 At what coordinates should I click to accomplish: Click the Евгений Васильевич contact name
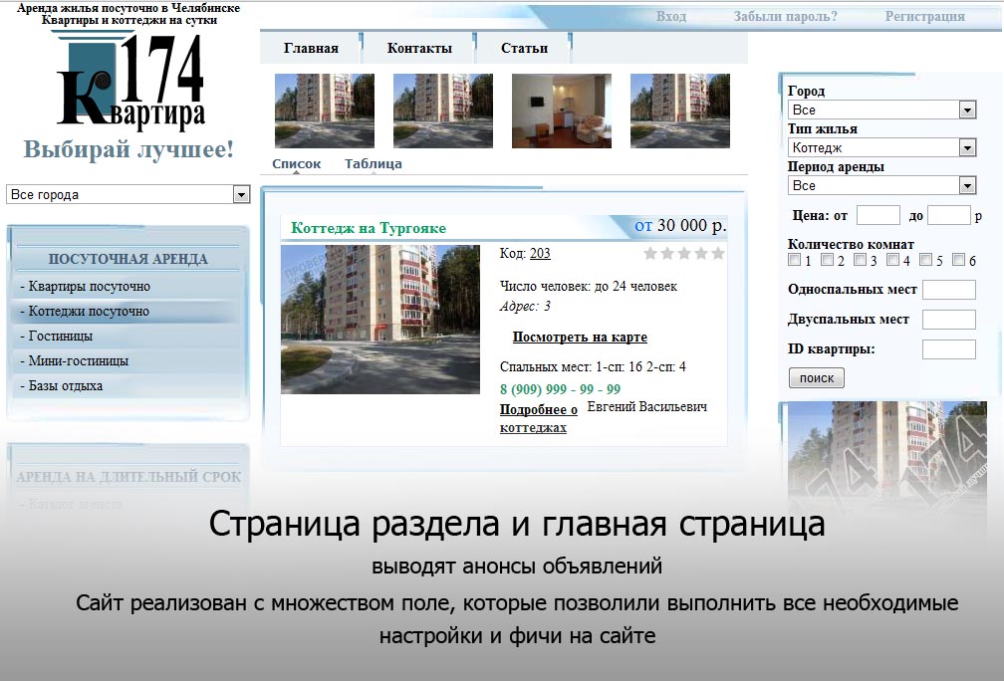(646, 406)
